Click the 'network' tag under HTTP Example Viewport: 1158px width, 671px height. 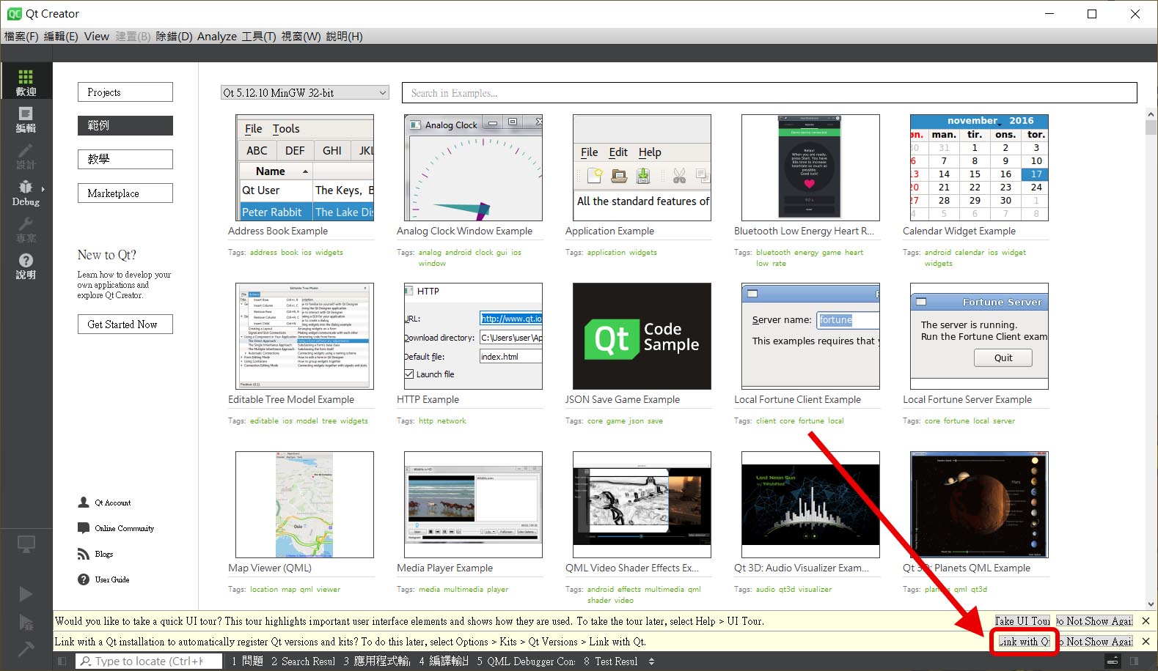(452, 421)
